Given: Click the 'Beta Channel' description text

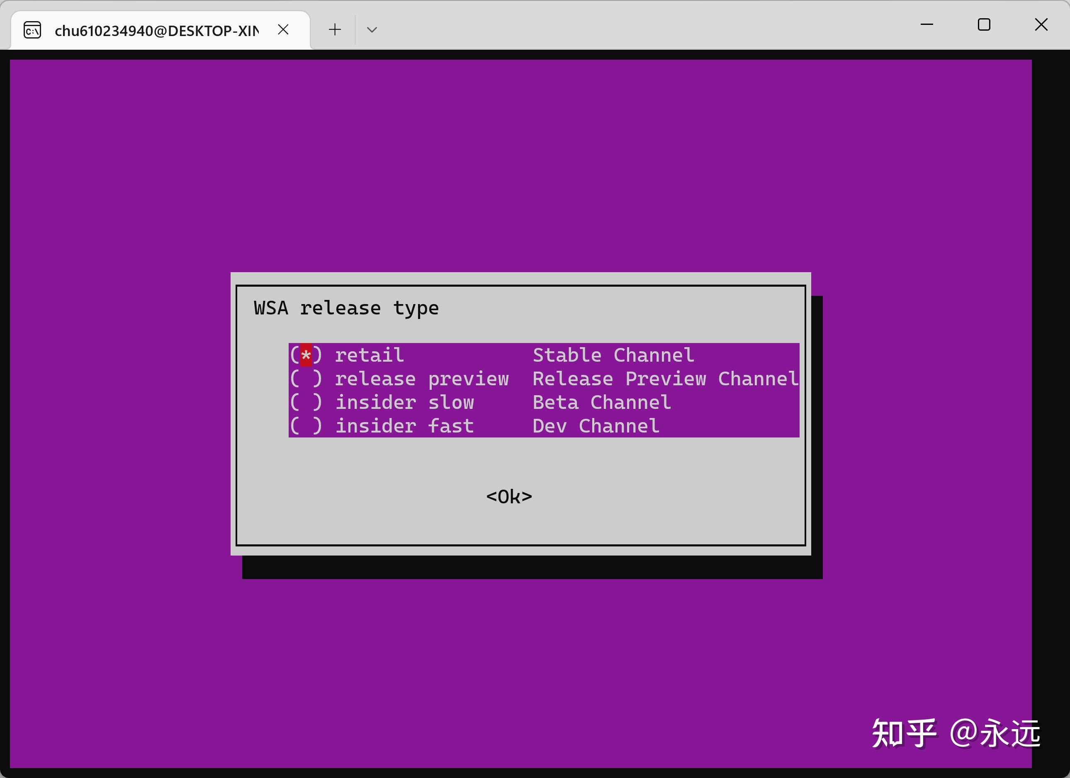Looking at the screenshot, I should [x=601, y=402].
